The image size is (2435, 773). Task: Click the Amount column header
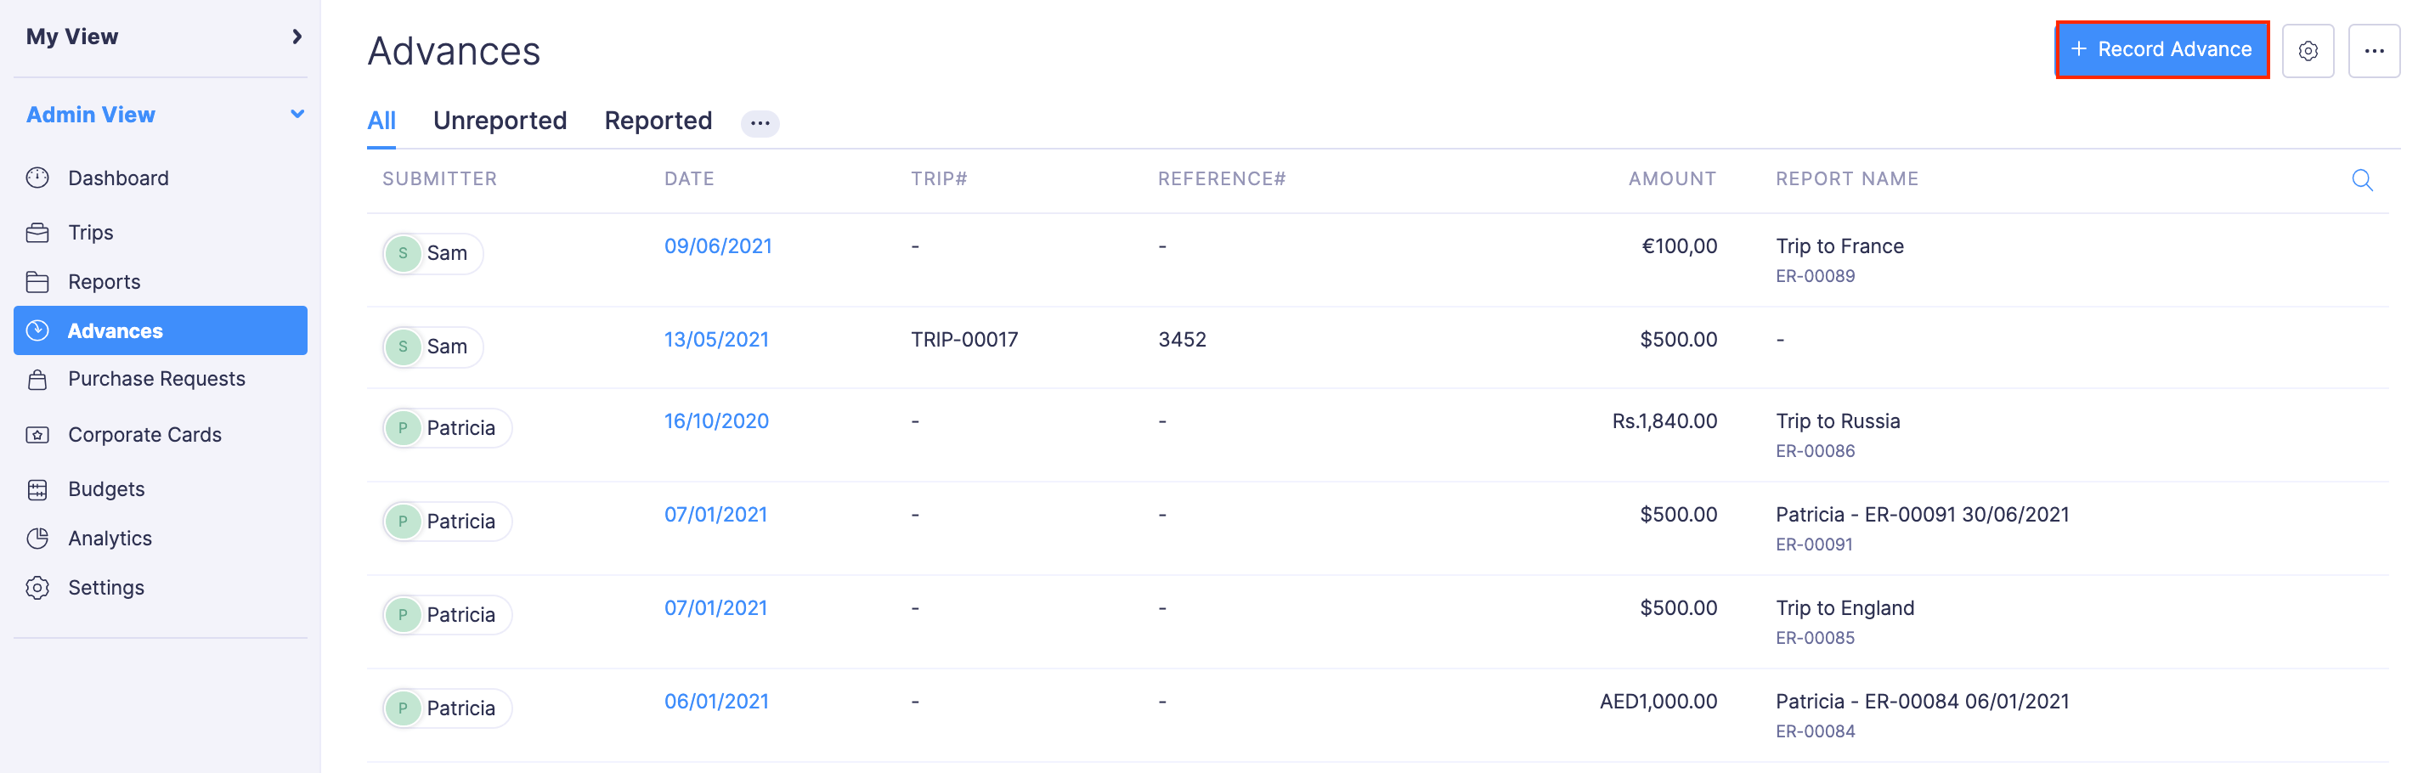[1671, 178]
